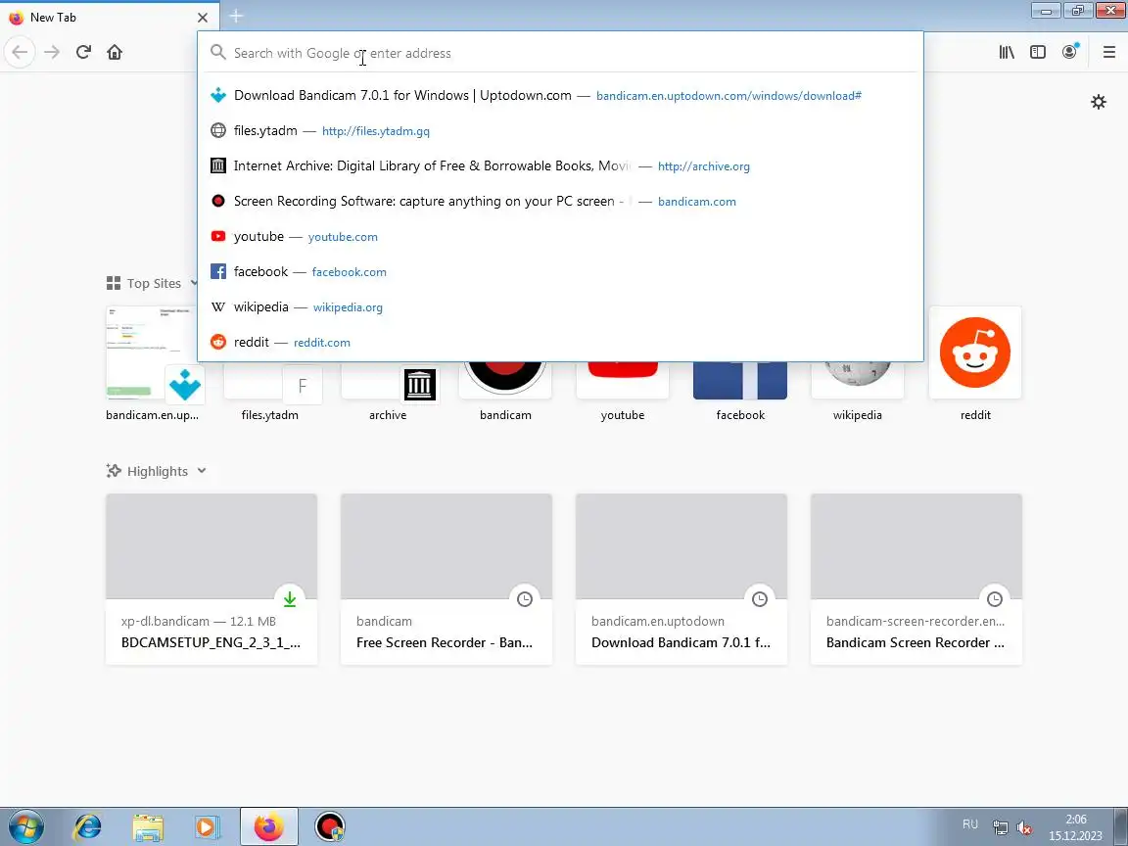The width and height of the screenshot is (1128, 846).
Task: Open BDCAMSETUP_ENG download highlight card
Action: (x=211, y=579)
